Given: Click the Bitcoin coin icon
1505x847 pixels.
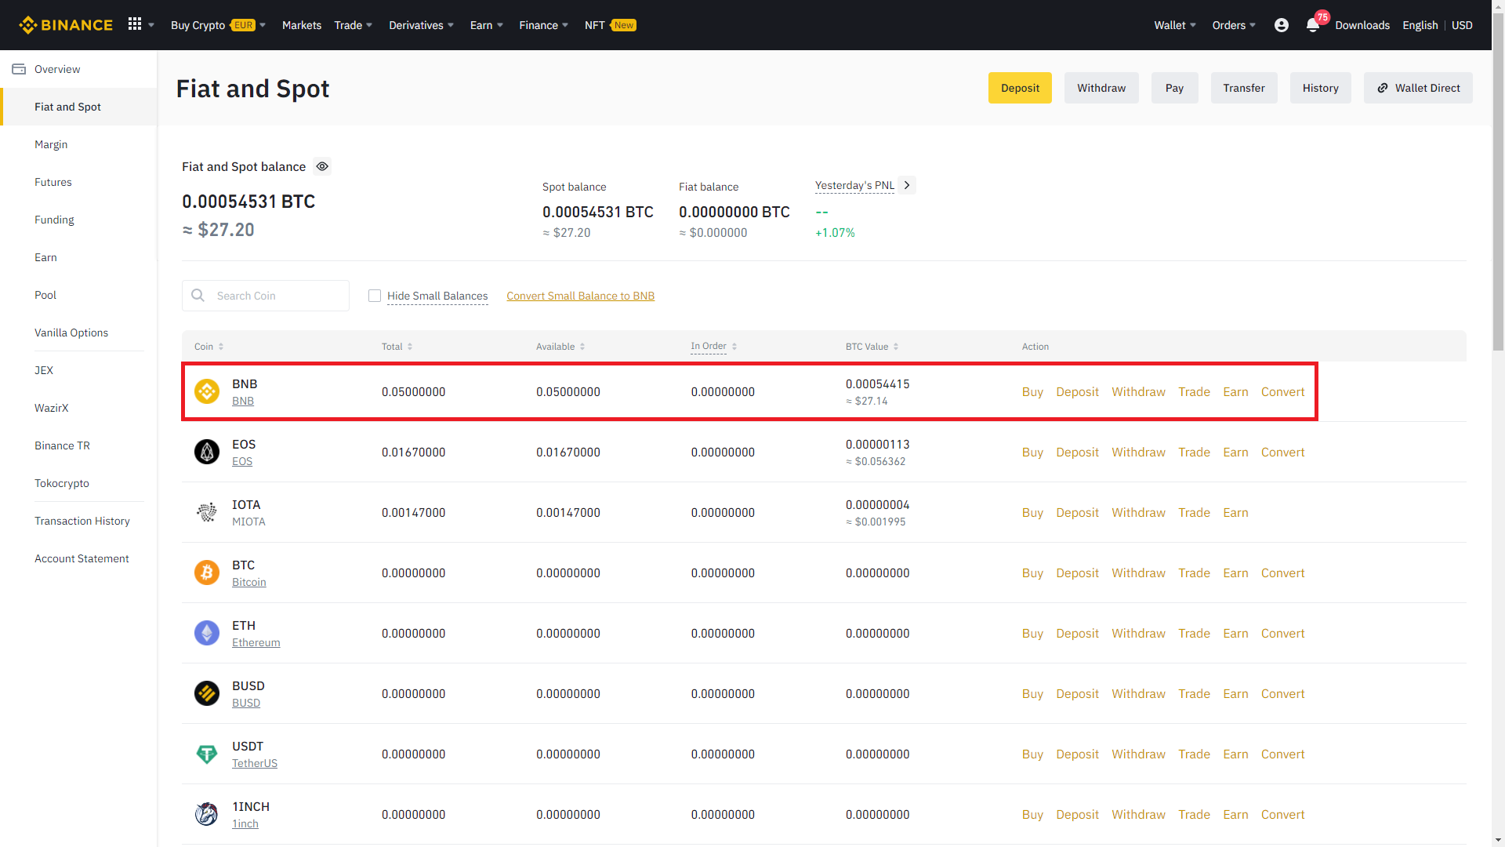Looking at the screenshot, I should (x=207, y=573).
